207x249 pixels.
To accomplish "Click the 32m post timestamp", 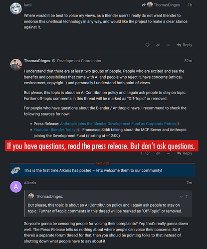I will point(188,61).
